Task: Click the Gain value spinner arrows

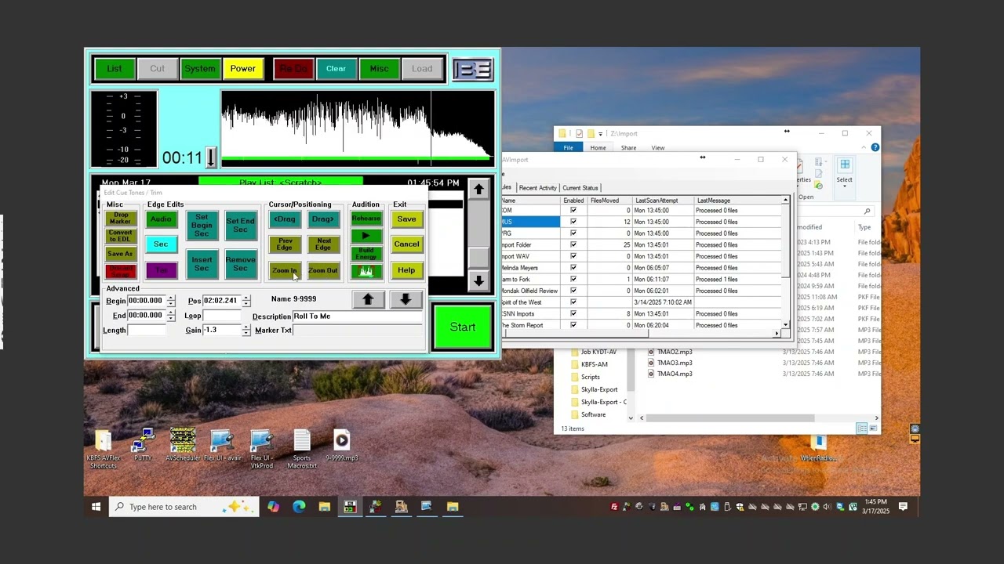Action: pyautogui.click(x=246, y=331)
